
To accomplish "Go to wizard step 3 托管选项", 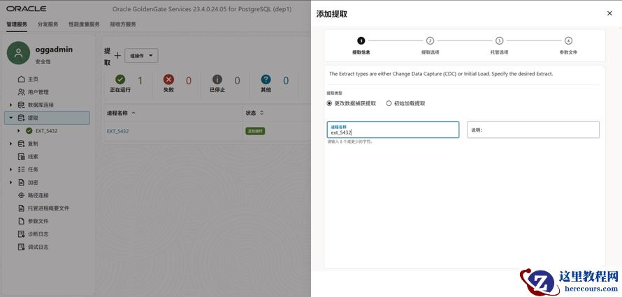I will click(x=500, y=40).
